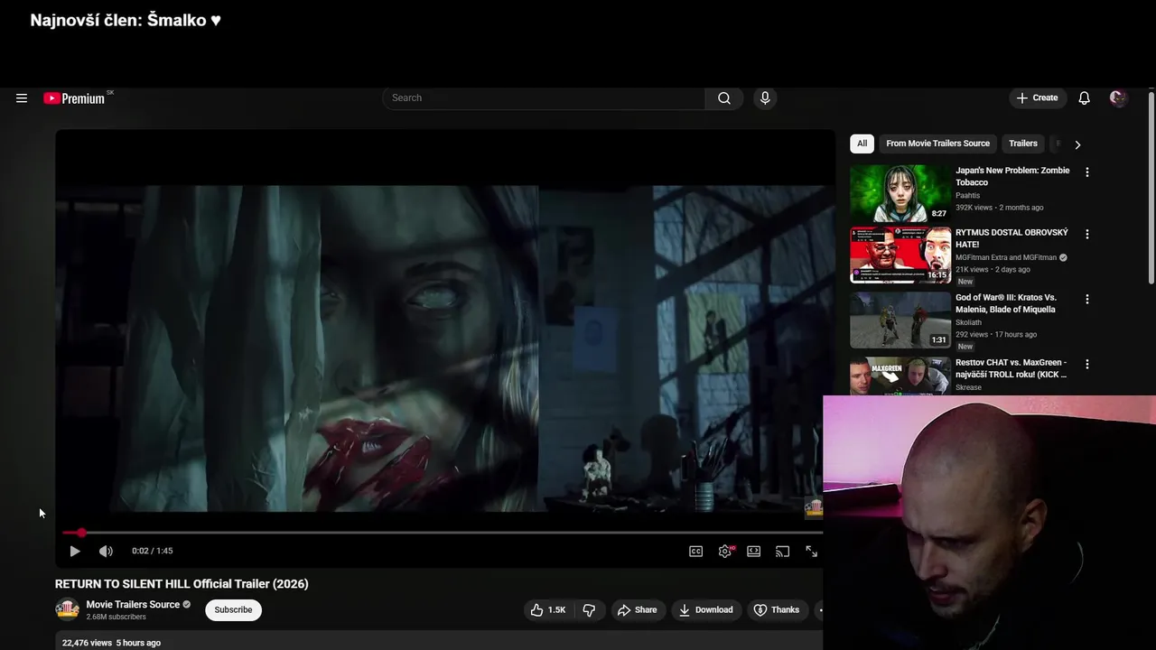Open God of War III Kratos video thumbnail

[x=900, y=320]
